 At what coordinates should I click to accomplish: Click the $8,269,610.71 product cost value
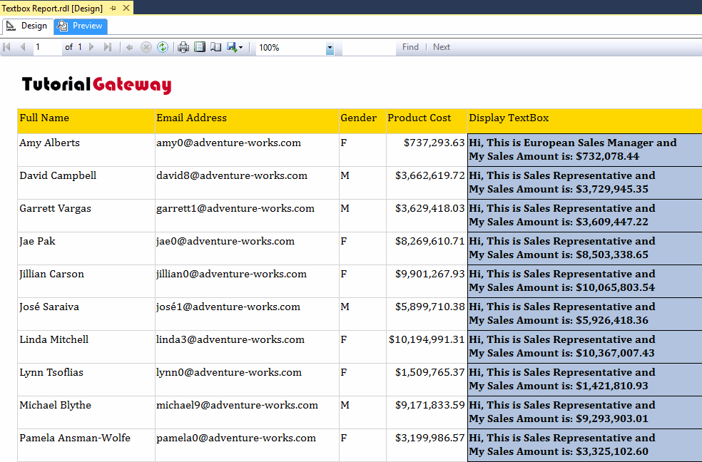[429, 241]
